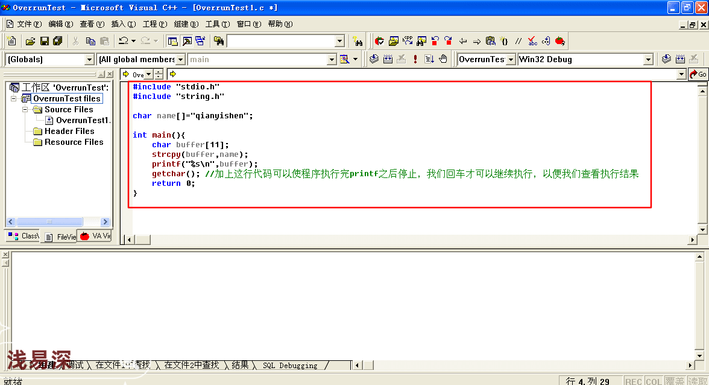709x385 pixels.
Task: Open the OverrunTest project dropdown
Action: [x=511, y=59]
